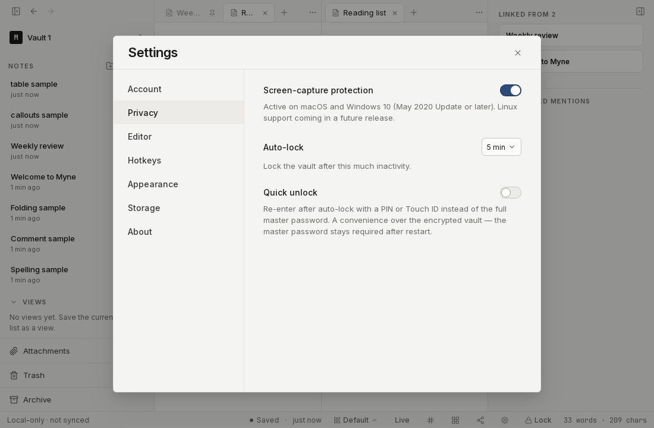The image size is (654, 428).
Task: Click the 'Saved' status indicator
Action: [264, 420]
